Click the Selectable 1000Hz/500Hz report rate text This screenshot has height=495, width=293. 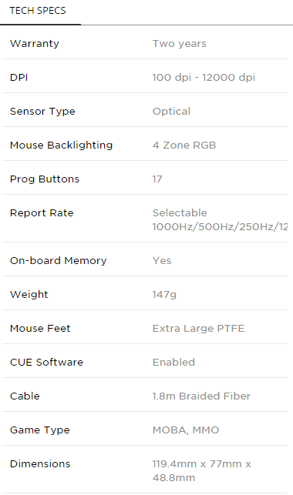(x=220, y=219)
